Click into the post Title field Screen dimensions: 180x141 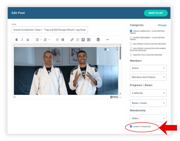click(x=50, y=30)
